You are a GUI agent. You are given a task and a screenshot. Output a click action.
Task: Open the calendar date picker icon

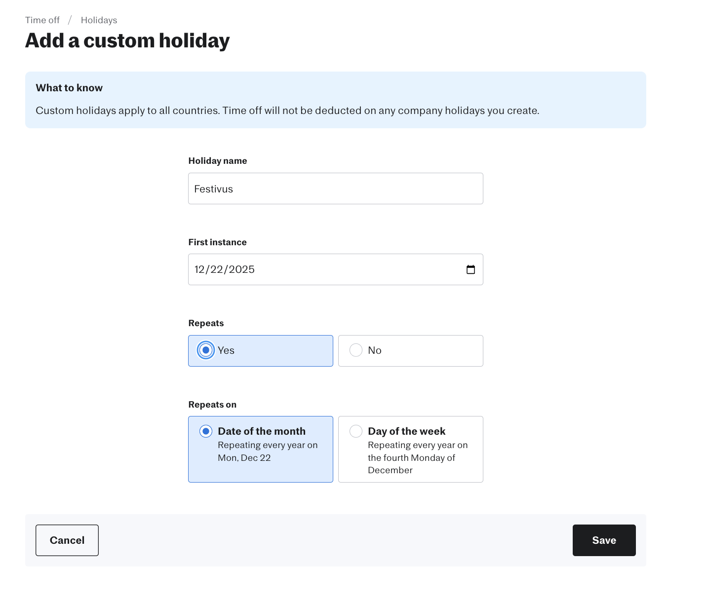tap(471, 269)
